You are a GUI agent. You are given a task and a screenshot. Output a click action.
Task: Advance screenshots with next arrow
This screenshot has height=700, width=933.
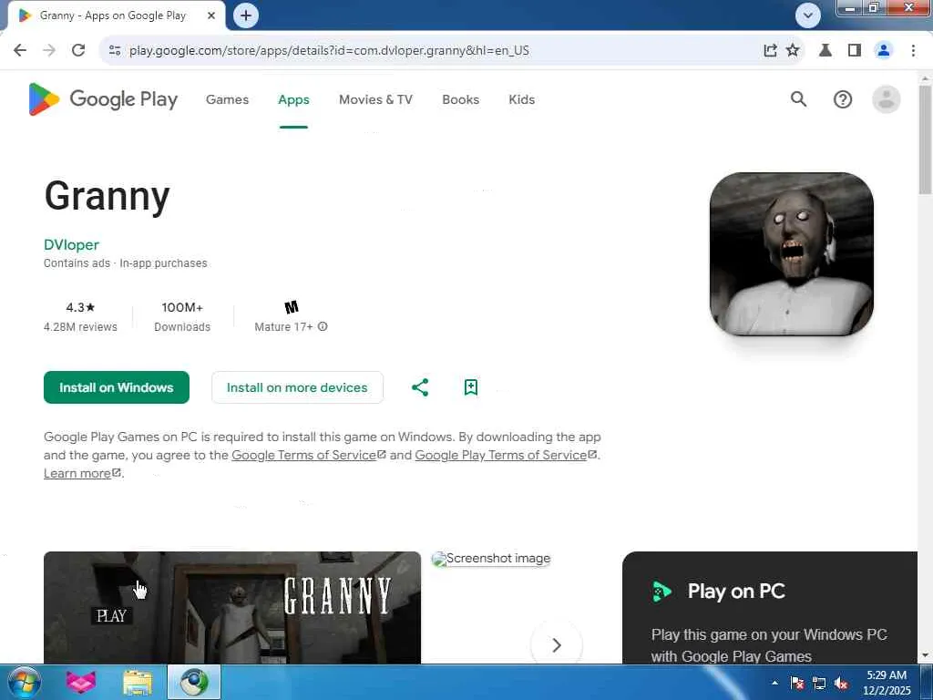click(x=557, y=645)
